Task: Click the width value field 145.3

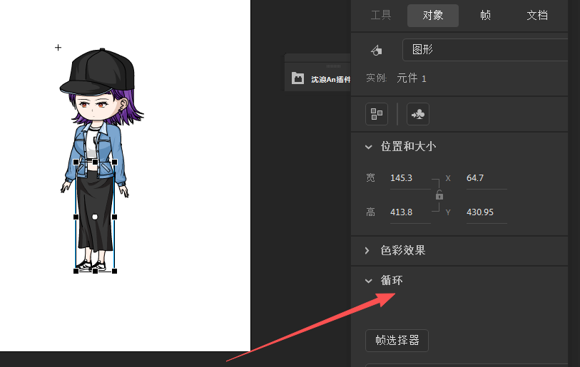Action: click(x=402, y=177)
